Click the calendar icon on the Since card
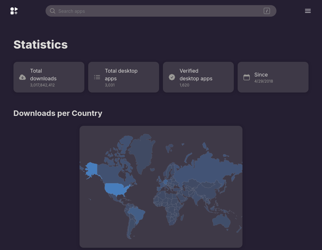 pos(247,77)
